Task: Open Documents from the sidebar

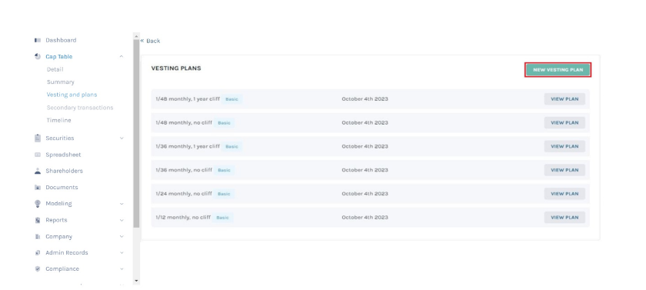Action: click(x=62, y=188)
